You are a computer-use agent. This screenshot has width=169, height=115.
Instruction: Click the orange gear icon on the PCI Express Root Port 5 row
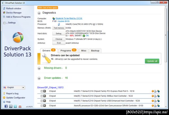[x=153, y=91]
